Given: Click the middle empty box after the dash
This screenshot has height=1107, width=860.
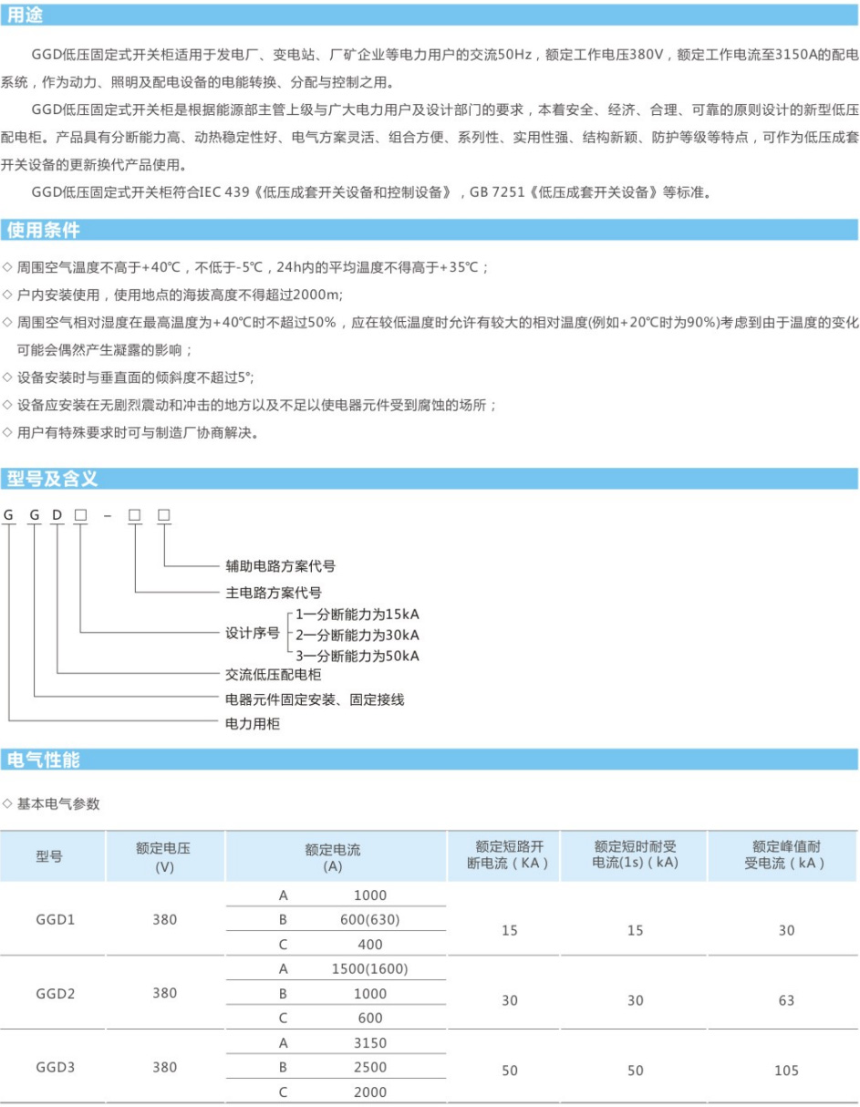Looking at the screenshot, I should click(134, 516).
